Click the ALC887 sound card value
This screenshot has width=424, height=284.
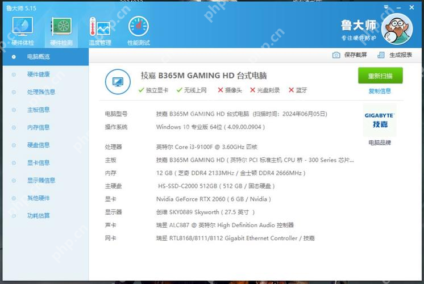pyautogui.click(x=225, y=225)
